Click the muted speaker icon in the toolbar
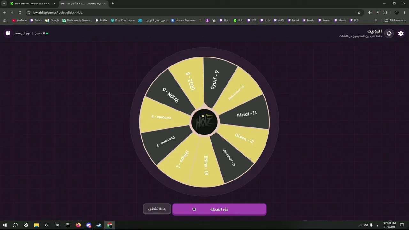409x230 pixels. pyautogui.click(x=370, y=12)
